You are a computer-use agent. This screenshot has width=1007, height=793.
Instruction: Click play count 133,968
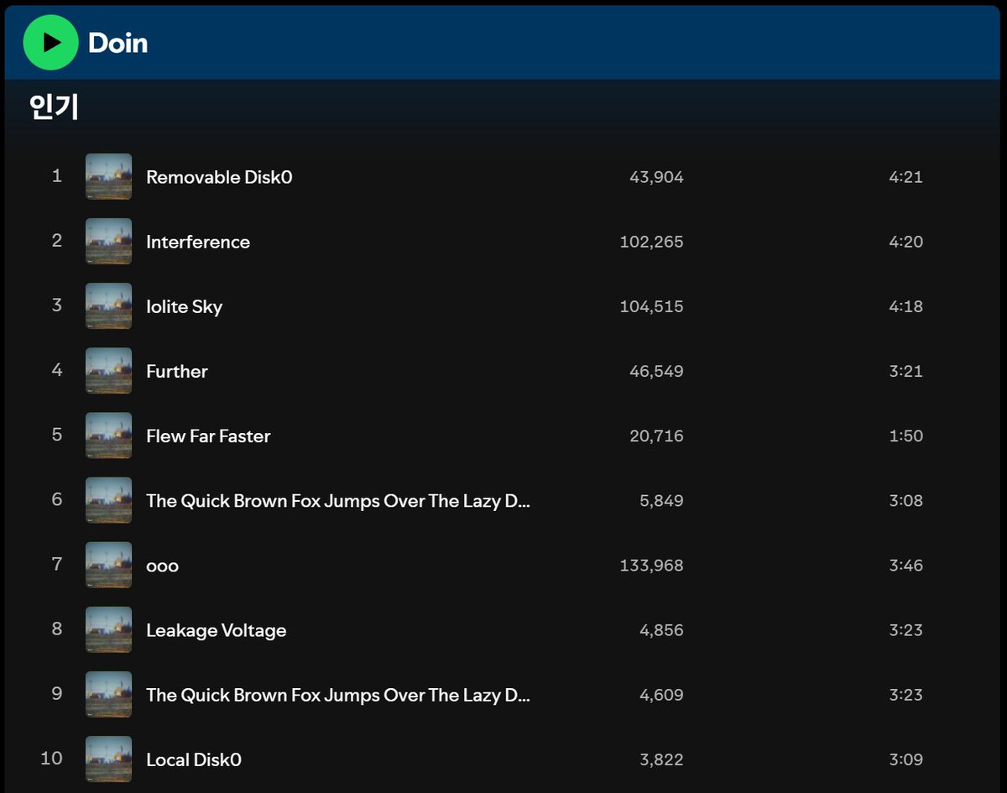click(651, 566)
